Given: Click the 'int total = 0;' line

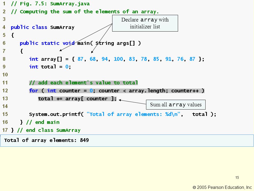Looking at the screenshot, I should pyautogui.click(x=50, y=67).
